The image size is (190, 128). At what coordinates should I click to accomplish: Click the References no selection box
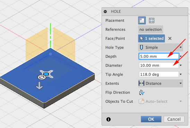(x=150, y=29)
